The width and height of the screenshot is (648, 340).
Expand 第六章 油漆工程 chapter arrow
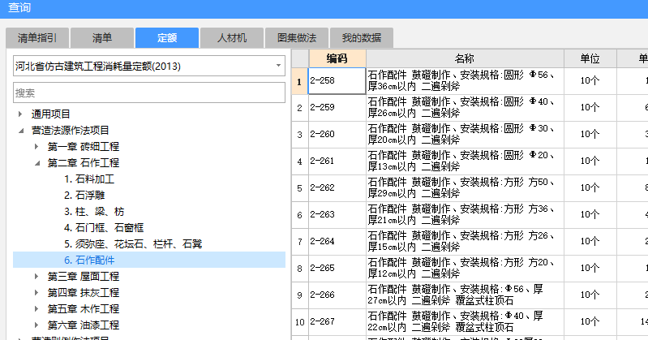coord(36,325)
